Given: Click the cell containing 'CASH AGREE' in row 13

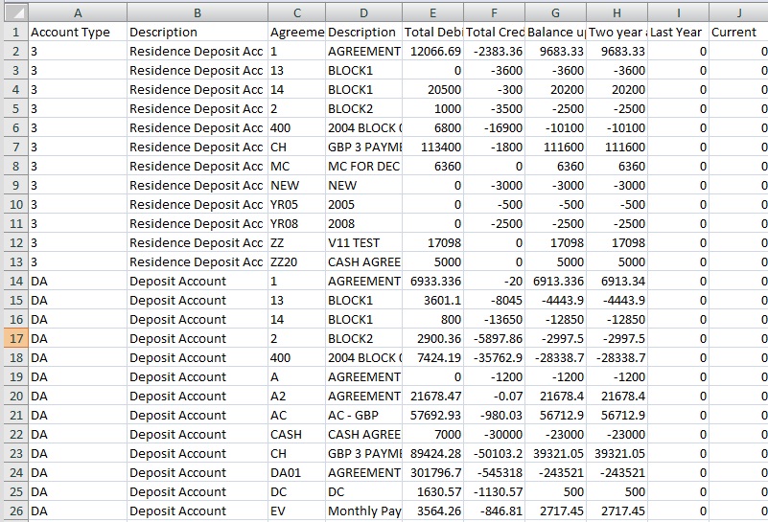Looking at the screenshot, I should click(x=364, y=262).
